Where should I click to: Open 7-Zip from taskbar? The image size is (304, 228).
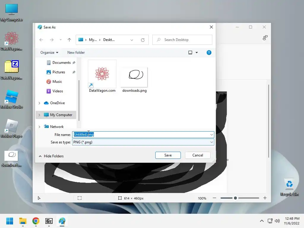49,221
